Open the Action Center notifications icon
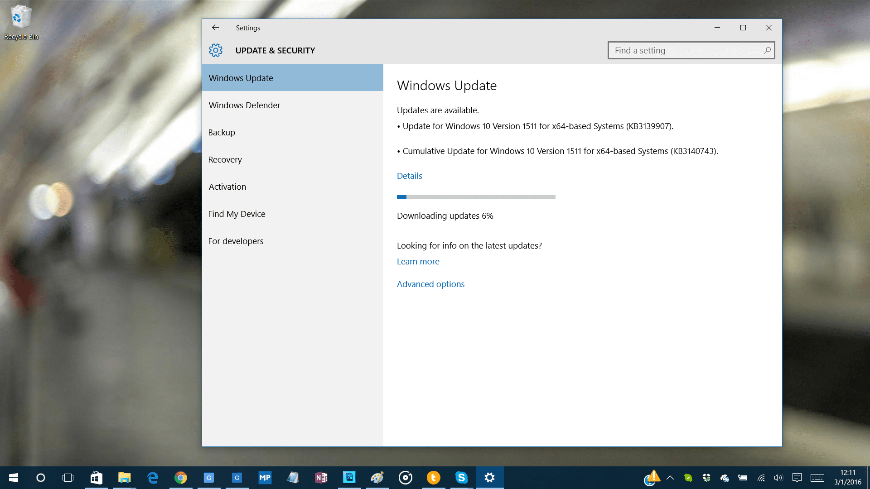 point(797,478)
